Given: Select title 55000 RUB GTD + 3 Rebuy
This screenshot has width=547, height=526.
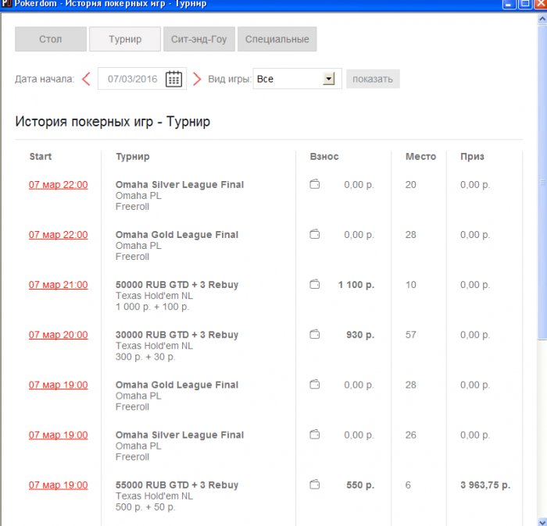Looking at the screenshot, I should [x=177, y=485].
